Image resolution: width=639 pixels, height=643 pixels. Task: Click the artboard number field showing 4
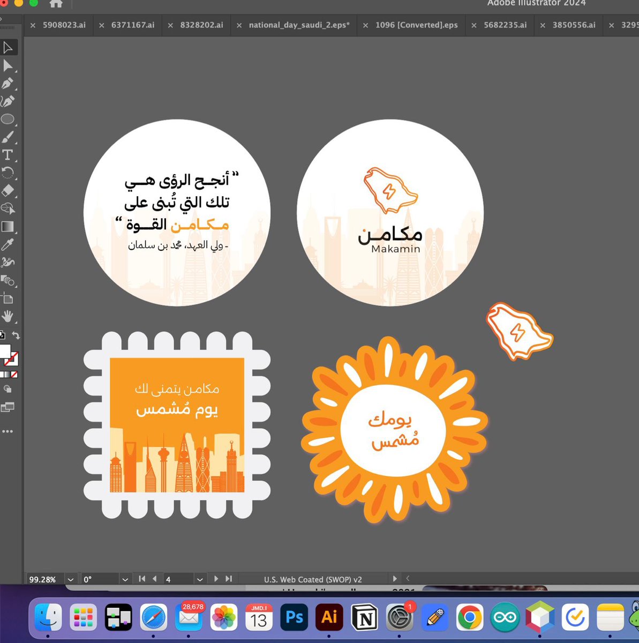(178, 579)
